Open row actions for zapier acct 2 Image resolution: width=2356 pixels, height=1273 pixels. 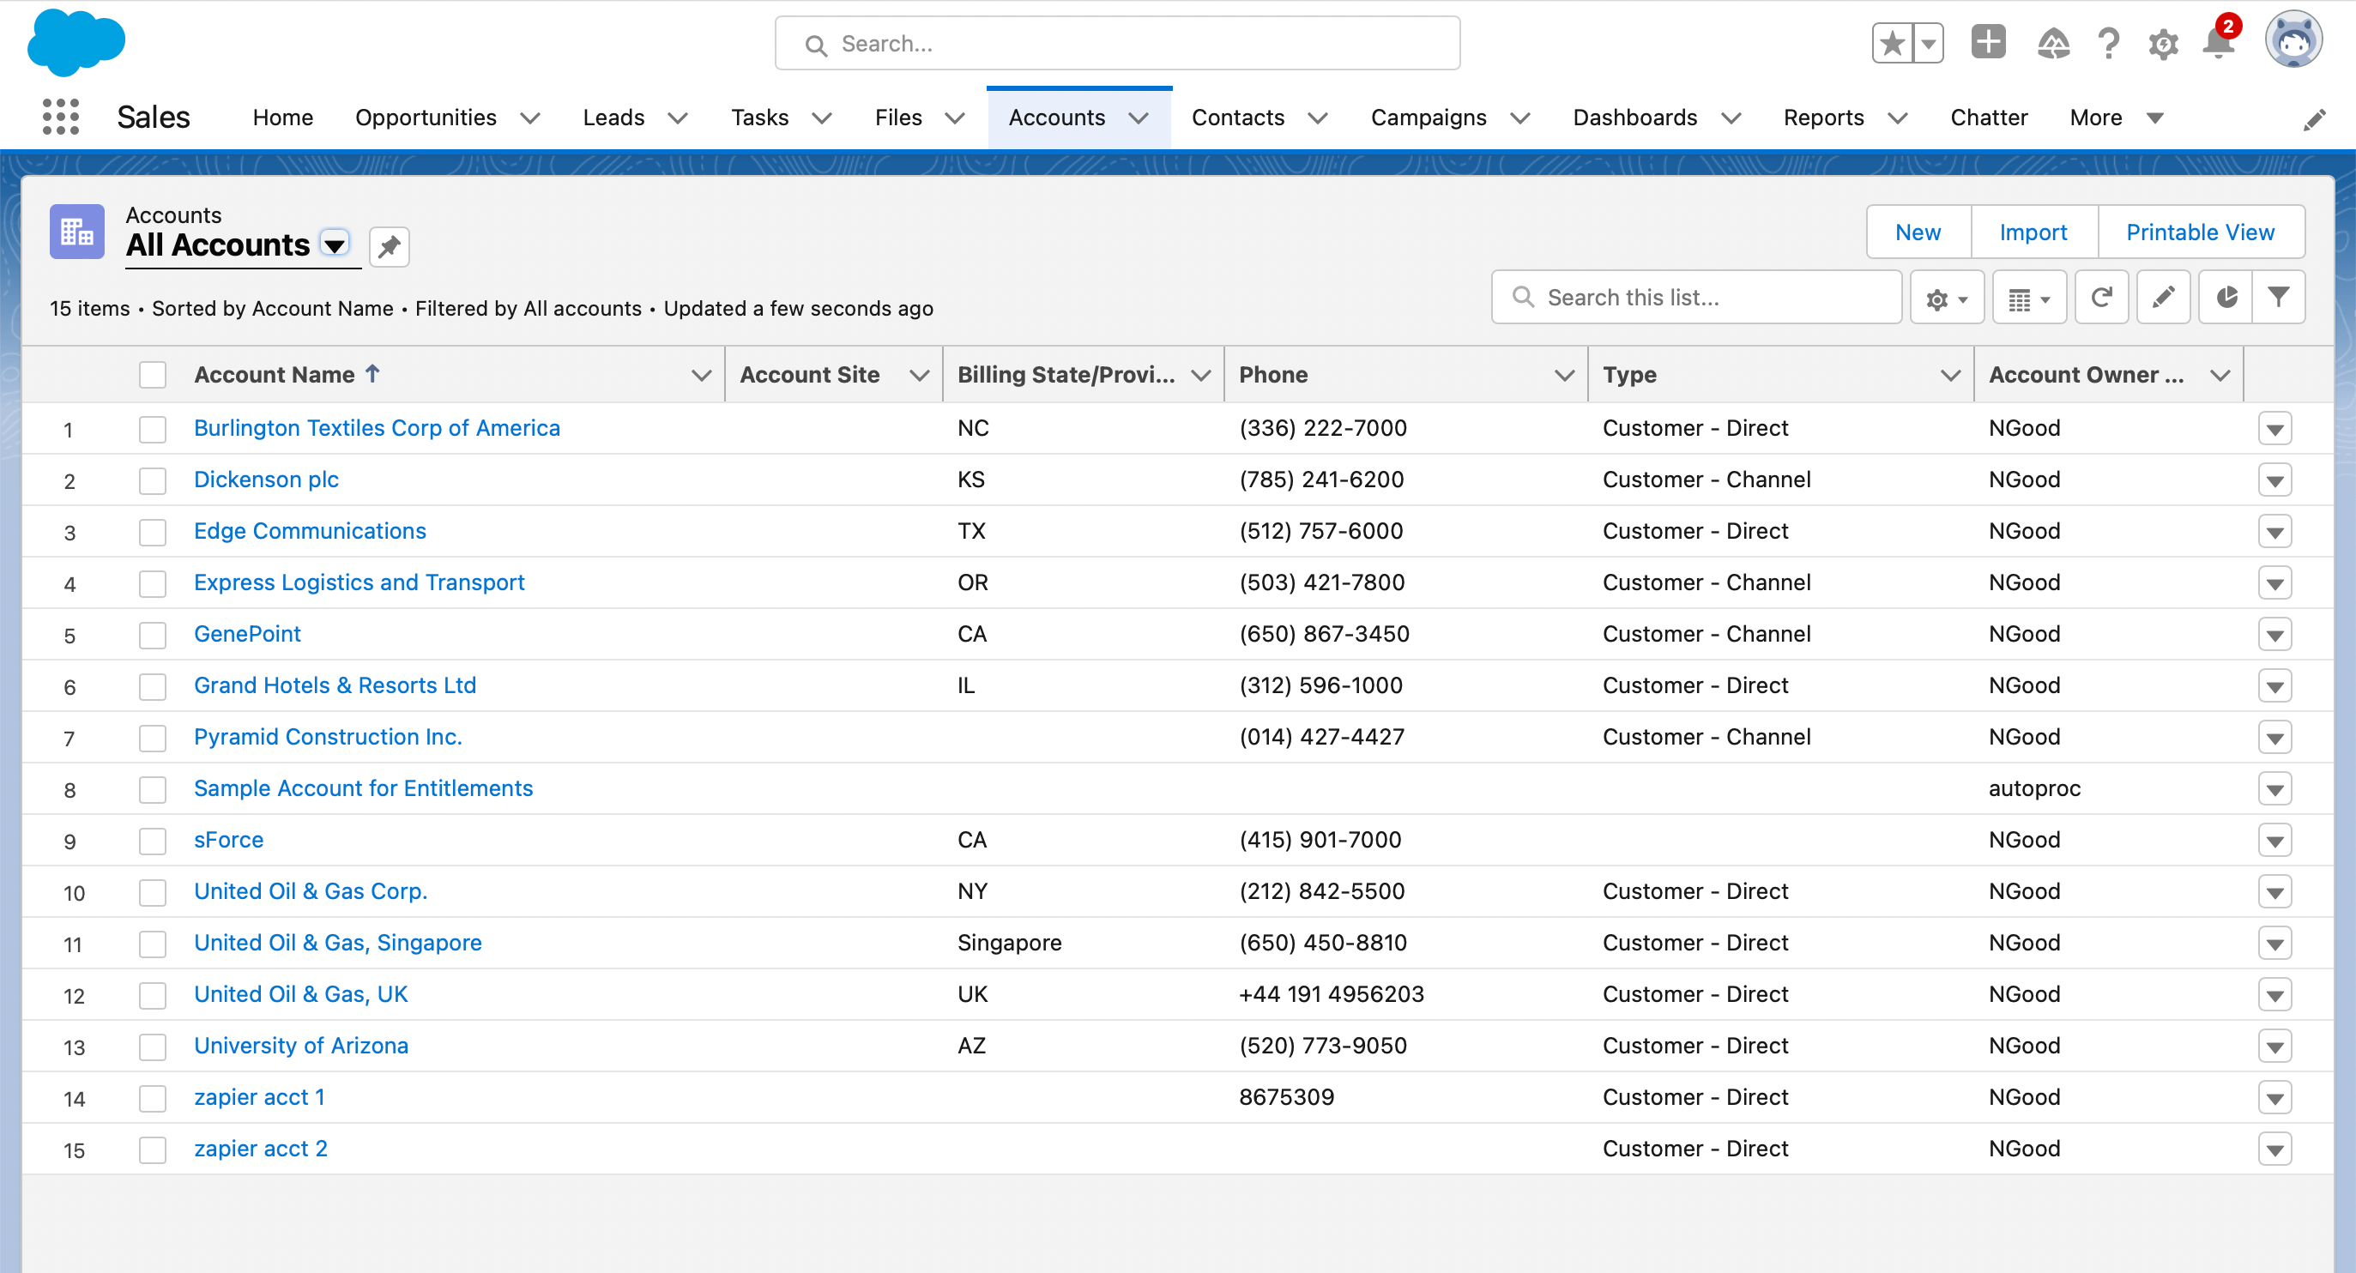coord(2274,1149)
